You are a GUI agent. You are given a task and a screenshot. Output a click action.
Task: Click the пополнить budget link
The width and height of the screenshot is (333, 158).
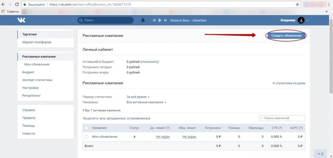149,61
